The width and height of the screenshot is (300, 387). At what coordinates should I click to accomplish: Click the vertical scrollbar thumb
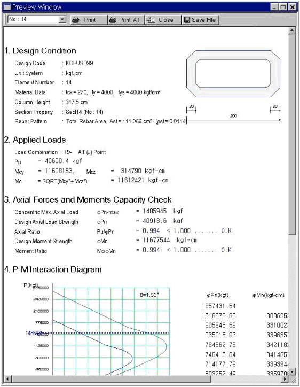(292, 135)
